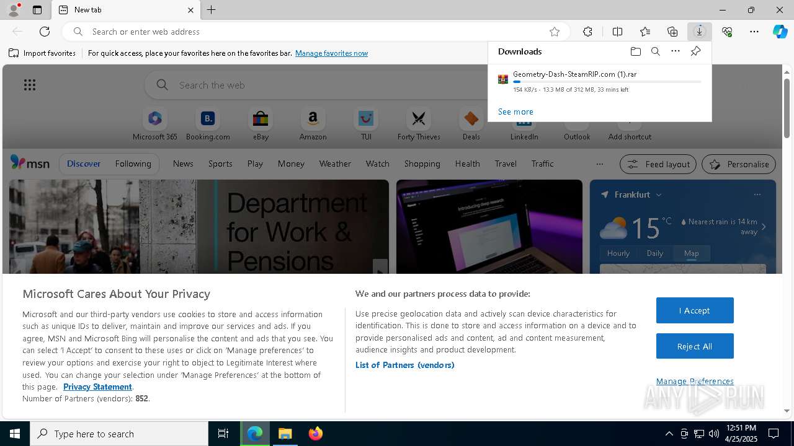Image resolution: width=794 pixels, height=446 pixels.
Task: Open the tab actions menu icon
Action: (37, 10)
